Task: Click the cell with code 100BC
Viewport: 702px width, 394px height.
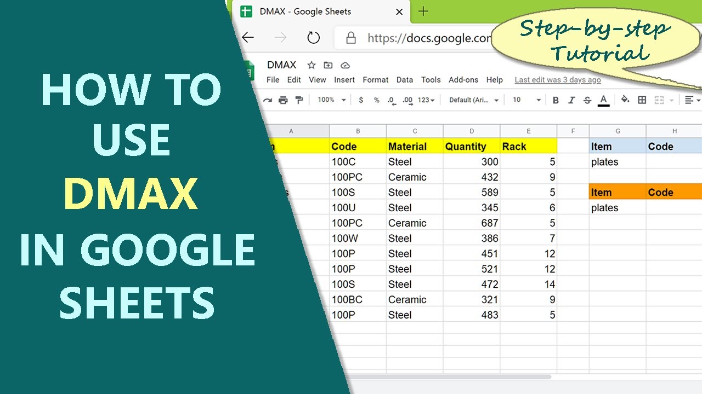Action: click(358, 299)
